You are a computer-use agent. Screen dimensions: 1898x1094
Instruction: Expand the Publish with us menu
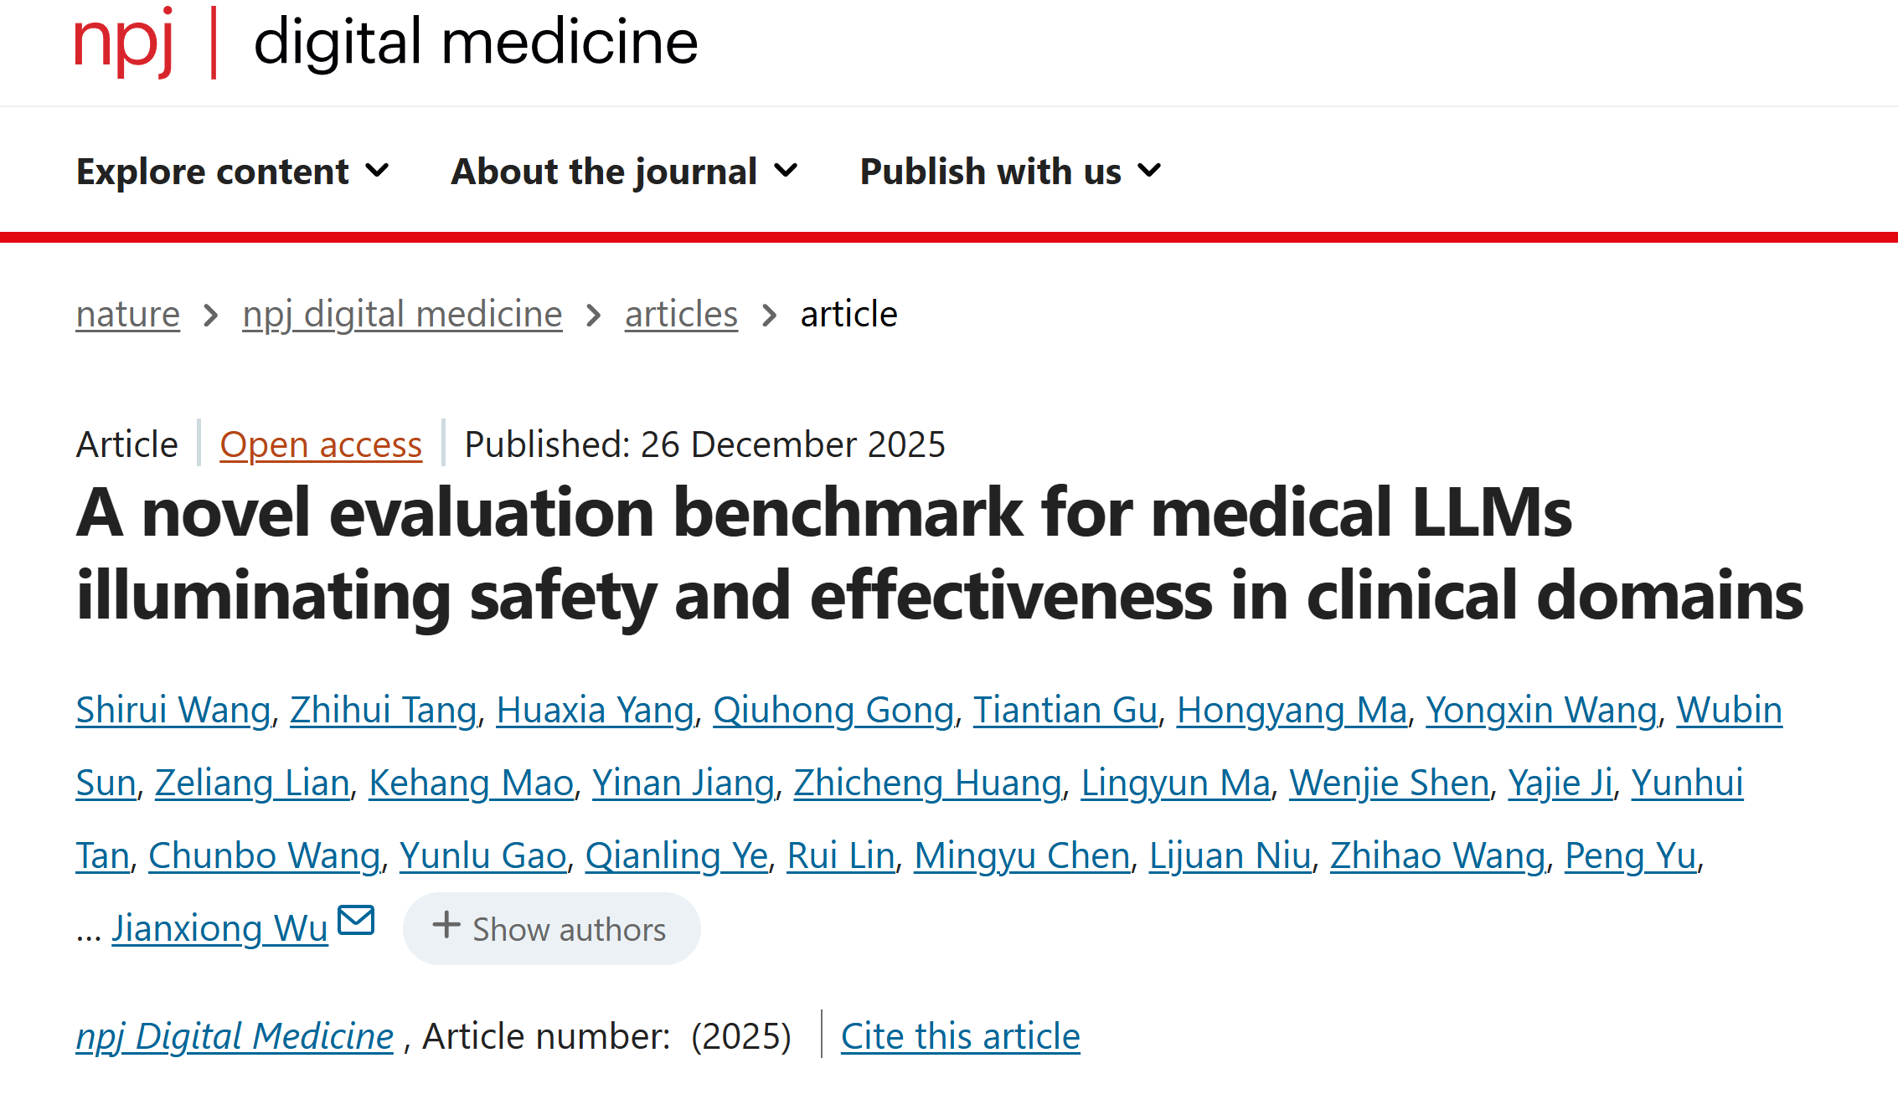pyautogui.click(x=1010, y=172)
